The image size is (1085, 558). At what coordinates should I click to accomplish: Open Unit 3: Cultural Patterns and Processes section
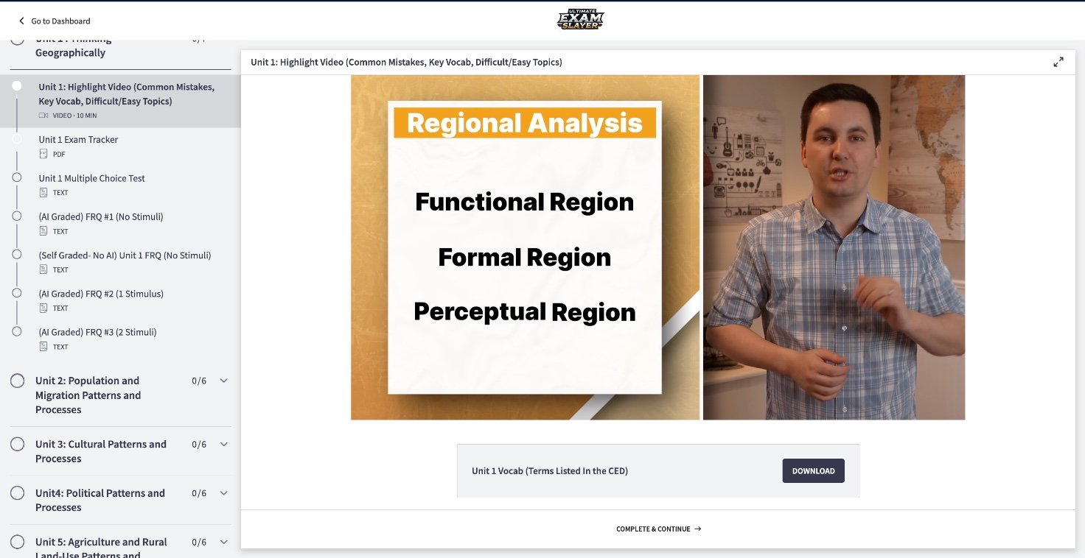120,451
